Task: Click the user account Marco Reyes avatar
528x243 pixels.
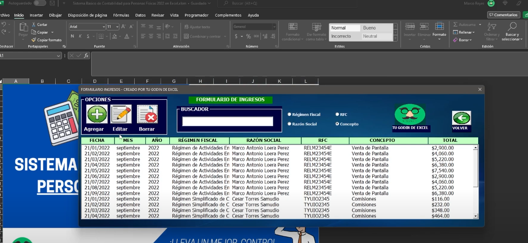Action: (x=491, y=4)
